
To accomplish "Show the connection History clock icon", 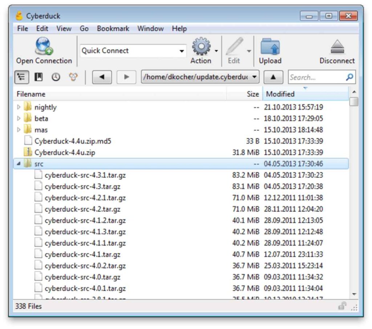I will point(56,77).
